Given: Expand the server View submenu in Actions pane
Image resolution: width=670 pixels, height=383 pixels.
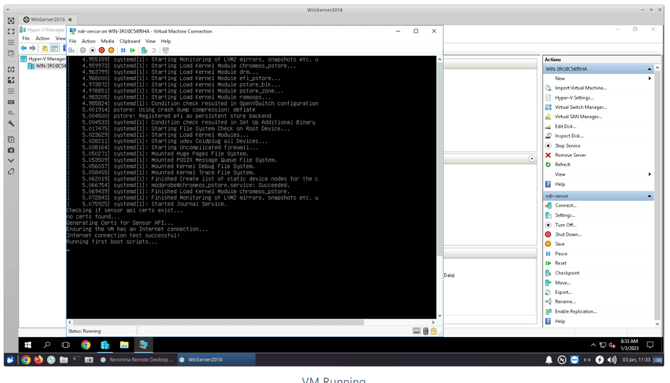Looking at the screenshot, I should tap(650, 174).
